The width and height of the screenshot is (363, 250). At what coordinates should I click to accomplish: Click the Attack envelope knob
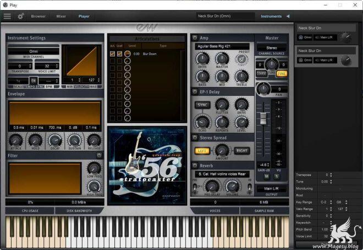[16, 140]
